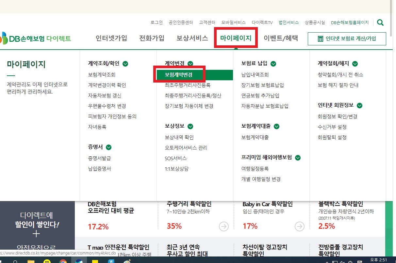
Task: Click the 로그인 link
Action: pyautogui.click(x=157, y=23)
